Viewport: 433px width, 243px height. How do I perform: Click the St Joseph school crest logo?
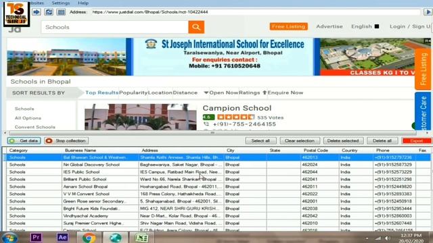click(151, 44)
